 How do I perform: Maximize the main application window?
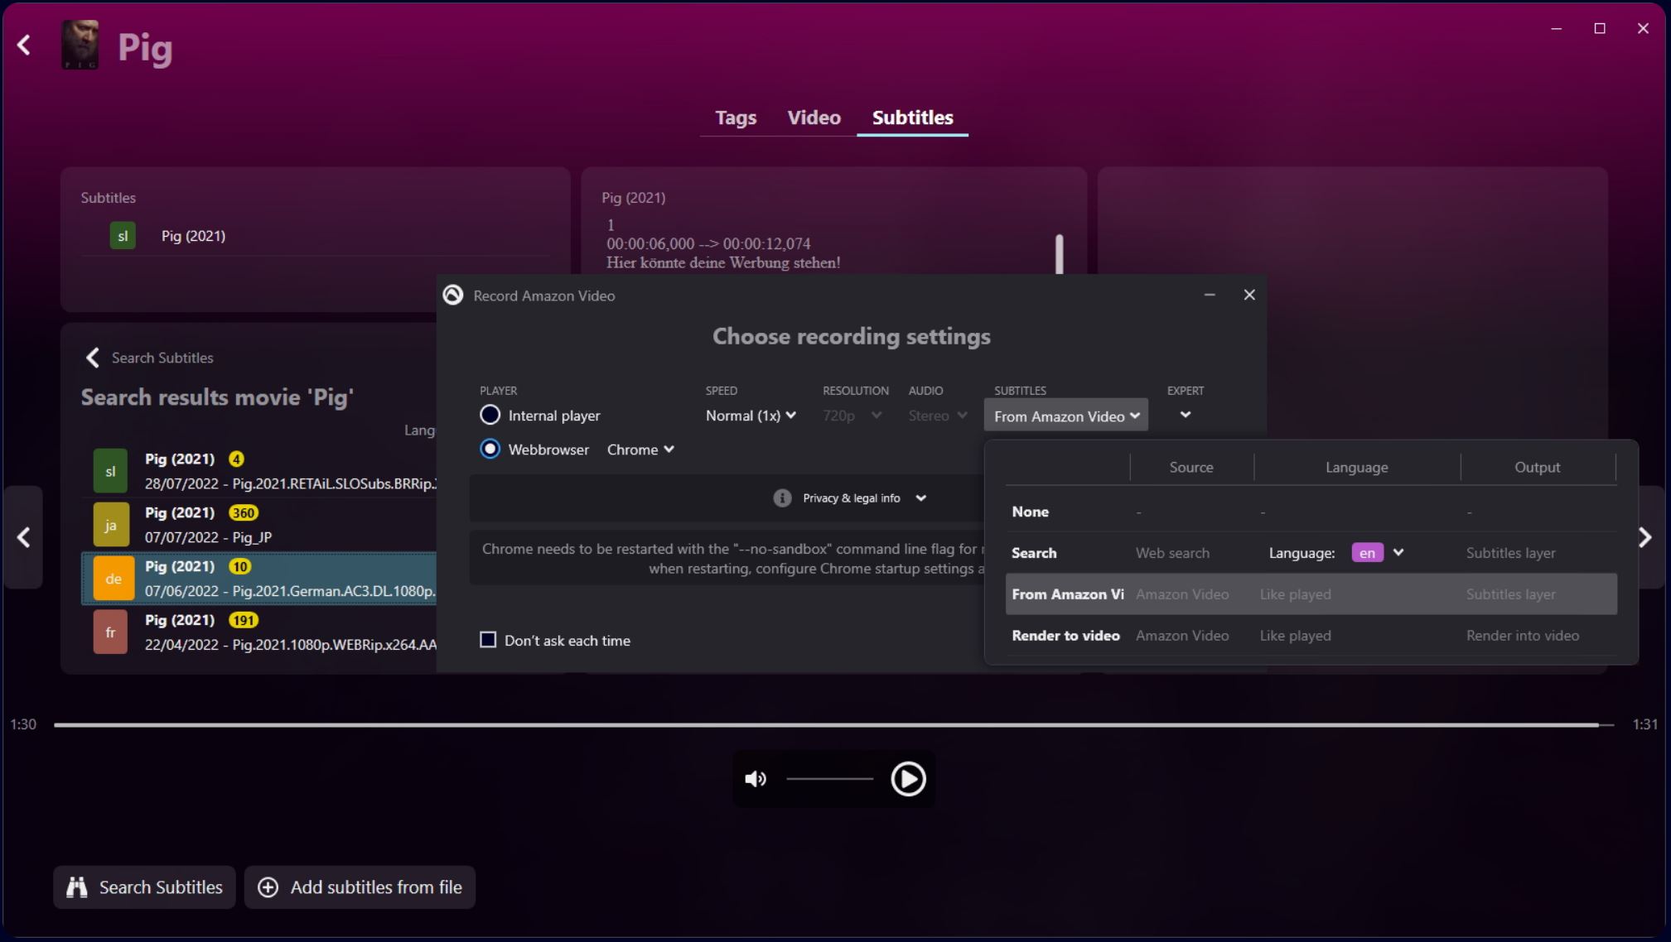pos(1600,28)
